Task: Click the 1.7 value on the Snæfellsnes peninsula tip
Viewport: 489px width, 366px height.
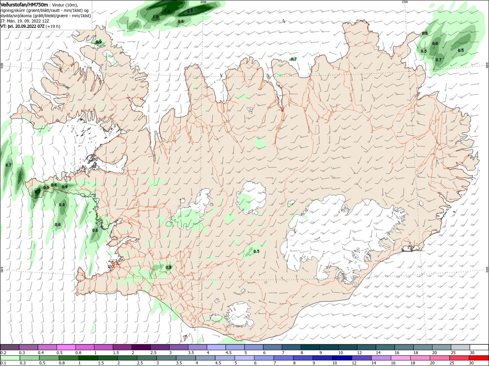Action: pos(37,192)
